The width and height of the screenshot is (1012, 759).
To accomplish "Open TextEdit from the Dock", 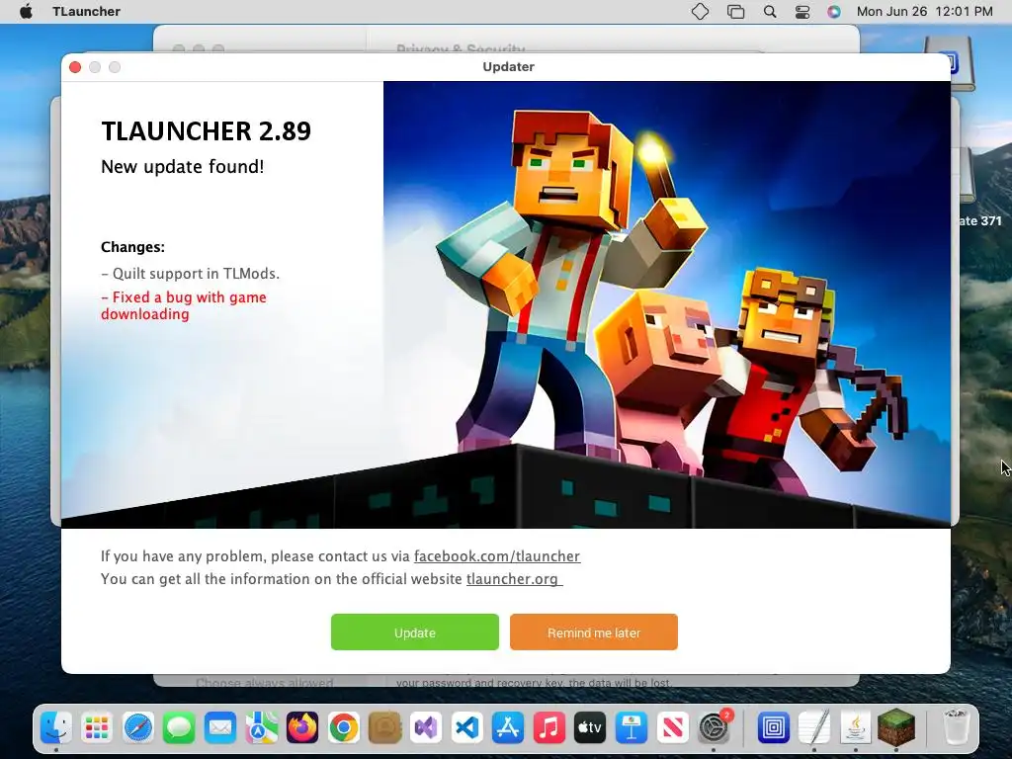I will (x=814, y=728).
